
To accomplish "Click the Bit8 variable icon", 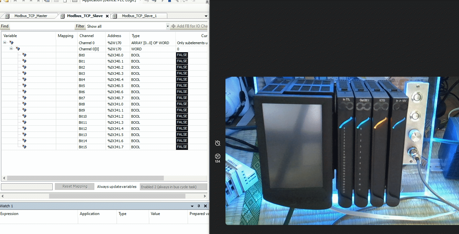I will pos(24,104).
